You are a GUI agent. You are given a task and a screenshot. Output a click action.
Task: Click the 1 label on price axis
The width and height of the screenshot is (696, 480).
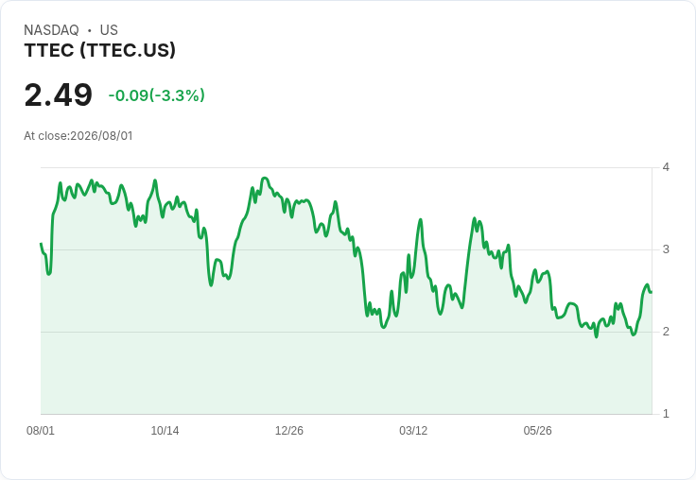click(x=666, y=414)
